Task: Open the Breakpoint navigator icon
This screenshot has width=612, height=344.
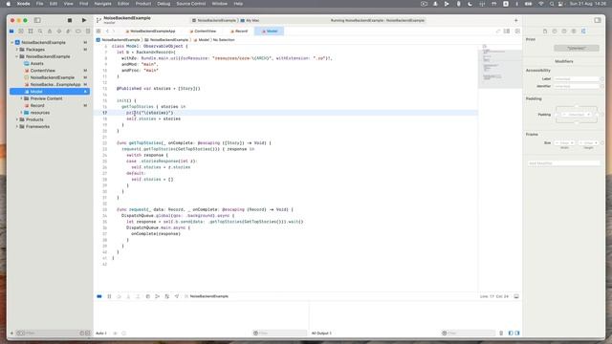Action: (x=78, y=32)
